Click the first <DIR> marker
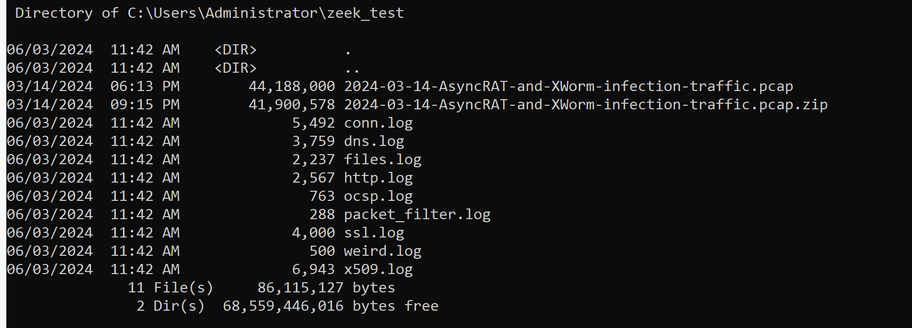Viewport: 912px width, 328px height. [236, 50]
